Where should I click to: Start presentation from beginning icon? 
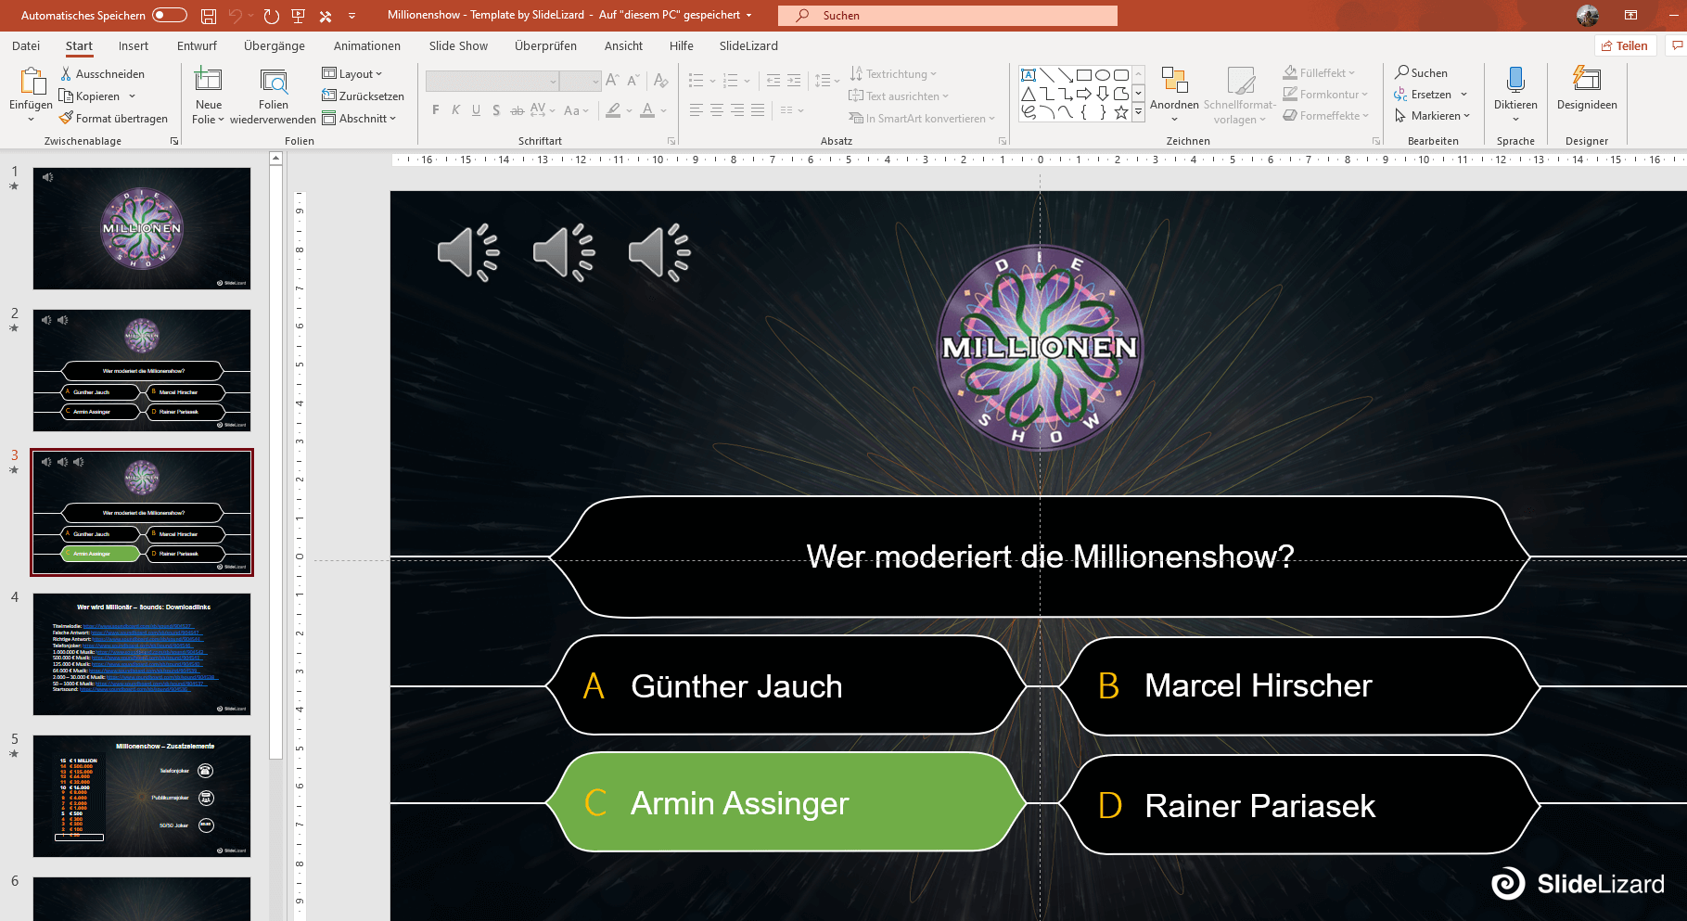[299, 16]
